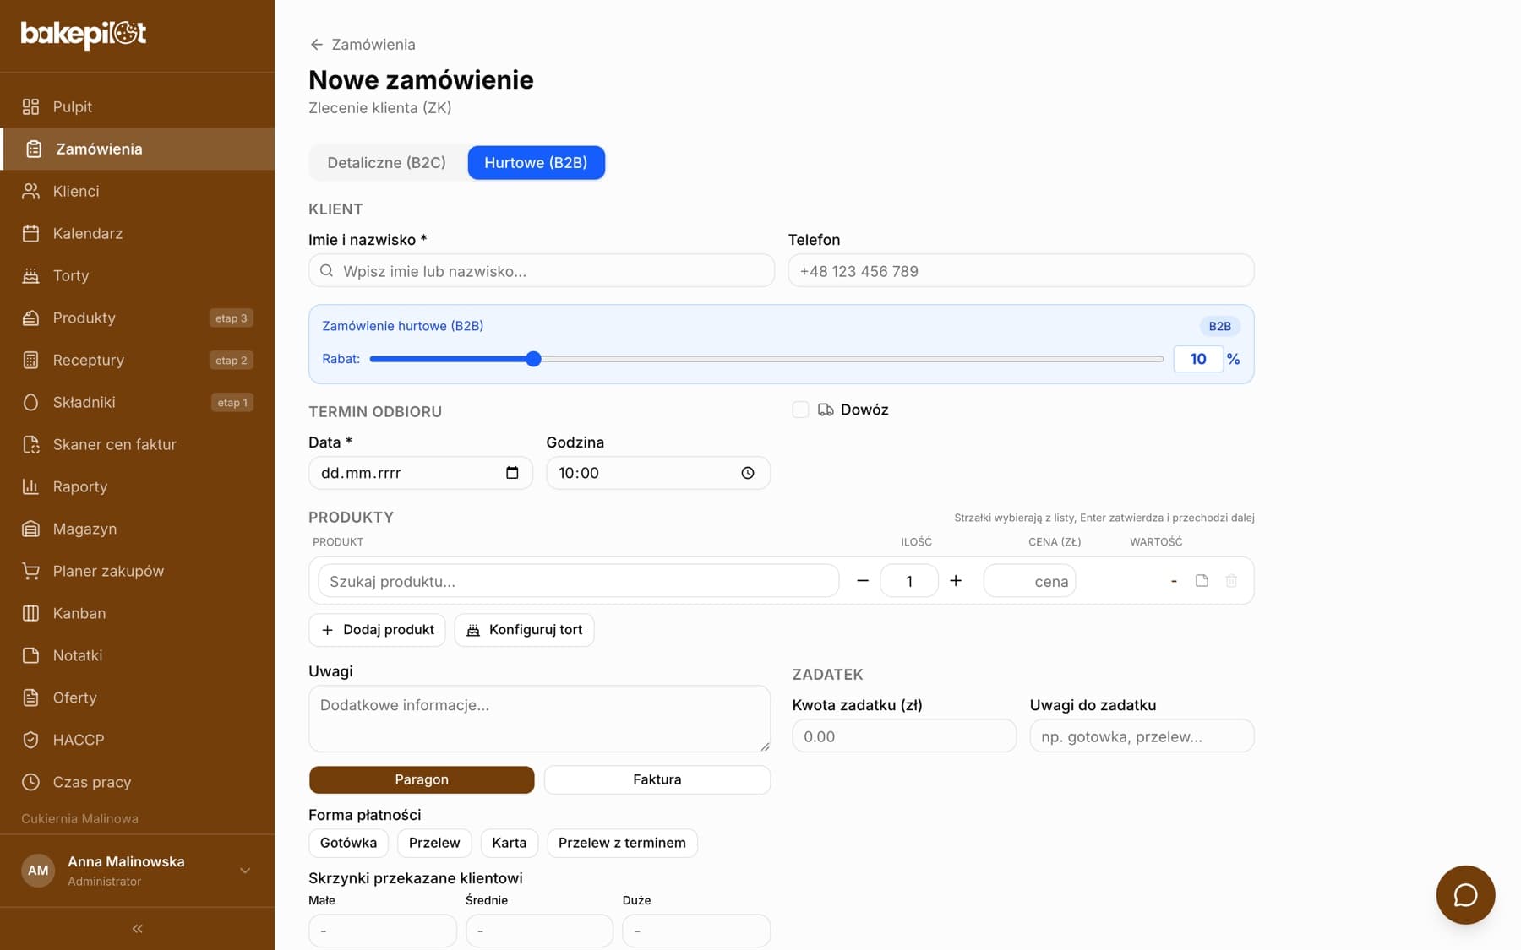
Task: Select the Paragon document type
Action: tap(422, 779)
